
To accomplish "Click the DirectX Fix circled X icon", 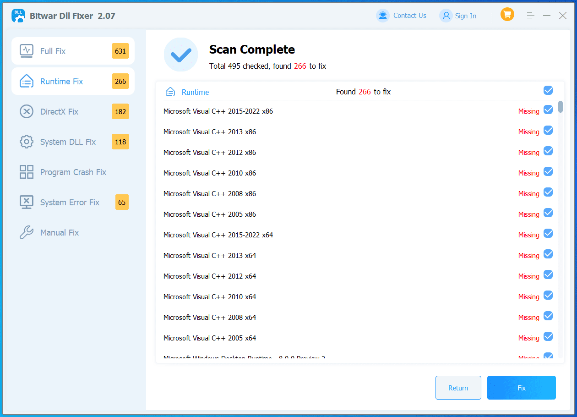I will tap(27, 111).
